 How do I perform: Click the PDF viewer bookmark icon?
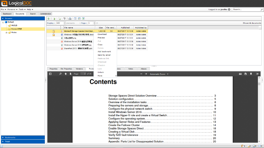pos(251,74)
